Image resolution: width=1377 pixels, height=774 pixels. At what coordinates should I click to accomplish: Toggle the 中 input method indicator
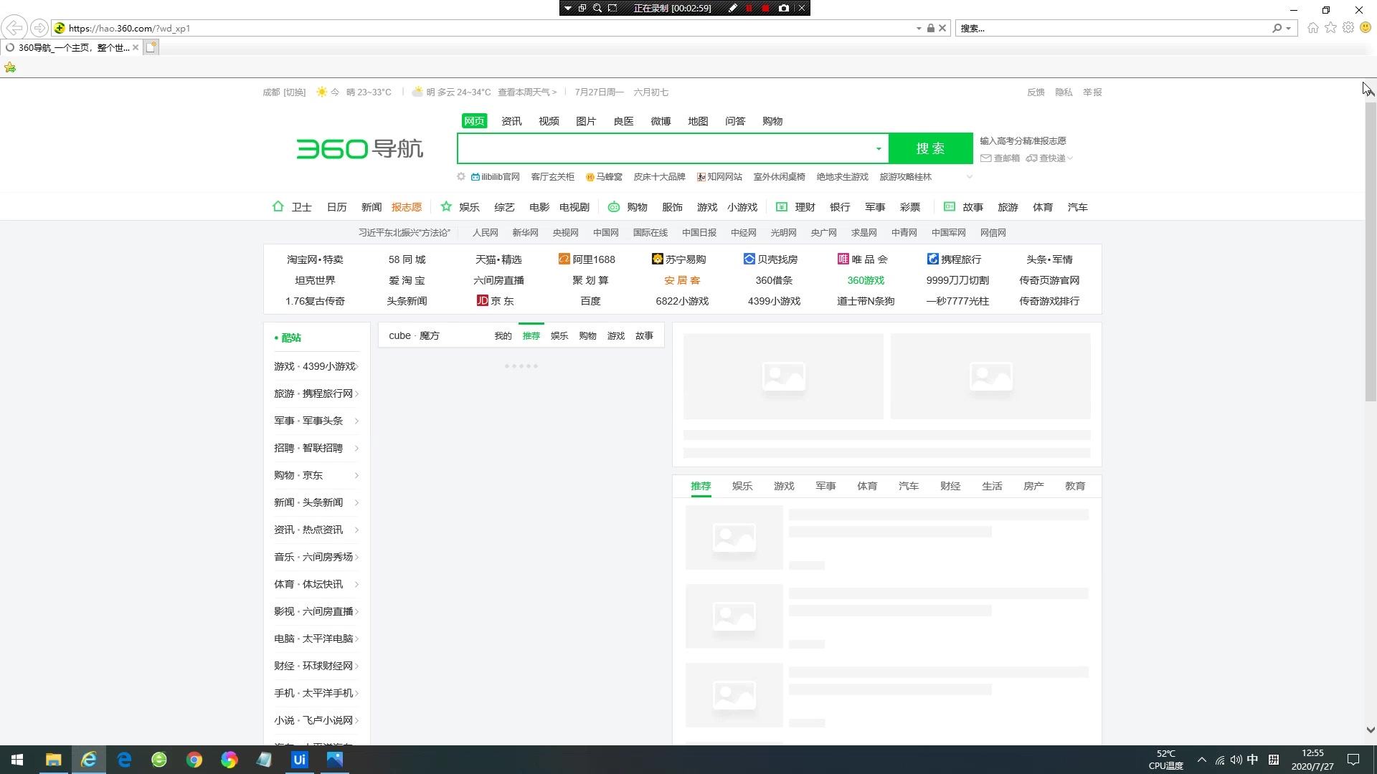click(1252, 760)
